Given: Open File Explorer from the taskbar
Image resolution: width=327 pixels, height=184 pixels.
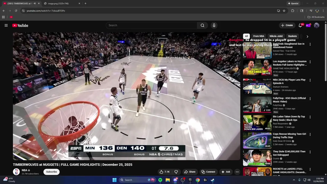Looking at the screenshot, I should click(x=168, y=180).
